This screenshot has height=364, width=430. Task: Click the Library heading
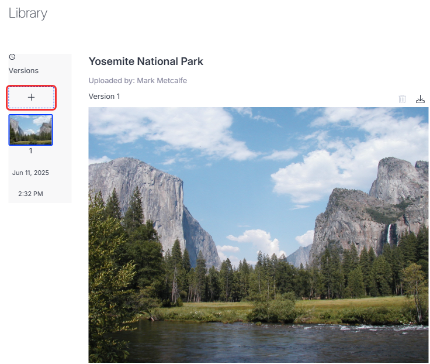pos(28,13)
